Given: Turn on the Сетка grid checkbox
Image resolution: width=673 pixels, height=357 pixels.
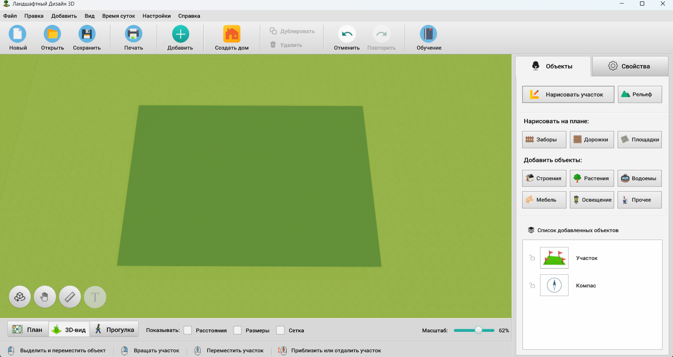Looking at the screenshot, I should 281,330.
